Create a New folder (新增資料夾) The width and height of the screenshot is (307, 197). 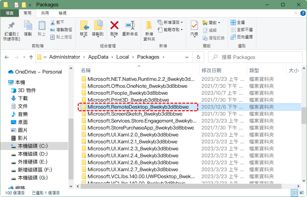tap(149, 31)
